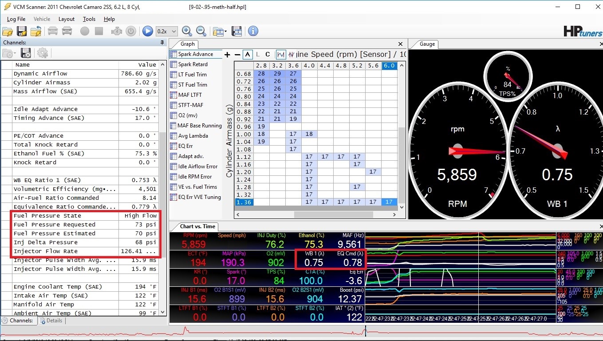The width and height of the screenshot is (603, 341).
Task: Click the Open Log File folder icon
Action: [x=8, y=31]
